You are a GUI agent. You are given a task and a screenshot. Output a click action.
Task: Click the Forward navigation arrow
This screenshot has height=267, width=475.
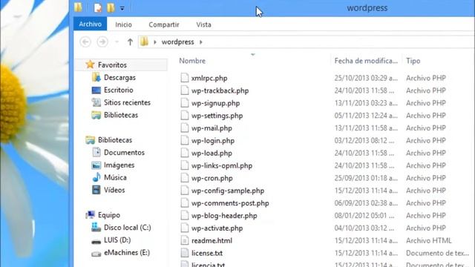102,42
